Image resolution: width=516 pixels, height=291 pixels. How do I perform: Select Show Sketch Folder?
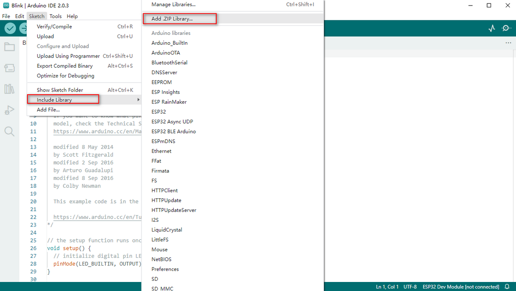84,90
